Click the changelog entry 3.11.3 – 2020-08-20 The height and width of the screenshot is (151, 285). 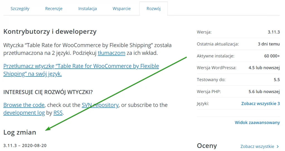click(25, 145)
